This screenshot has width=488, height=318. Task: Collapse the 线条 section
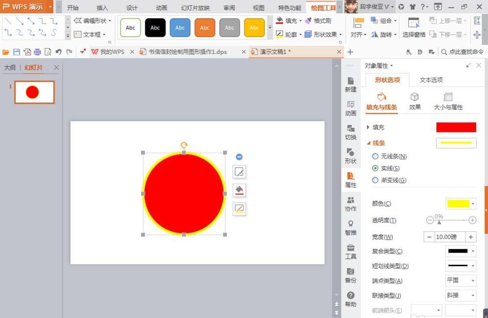point(378,144)
